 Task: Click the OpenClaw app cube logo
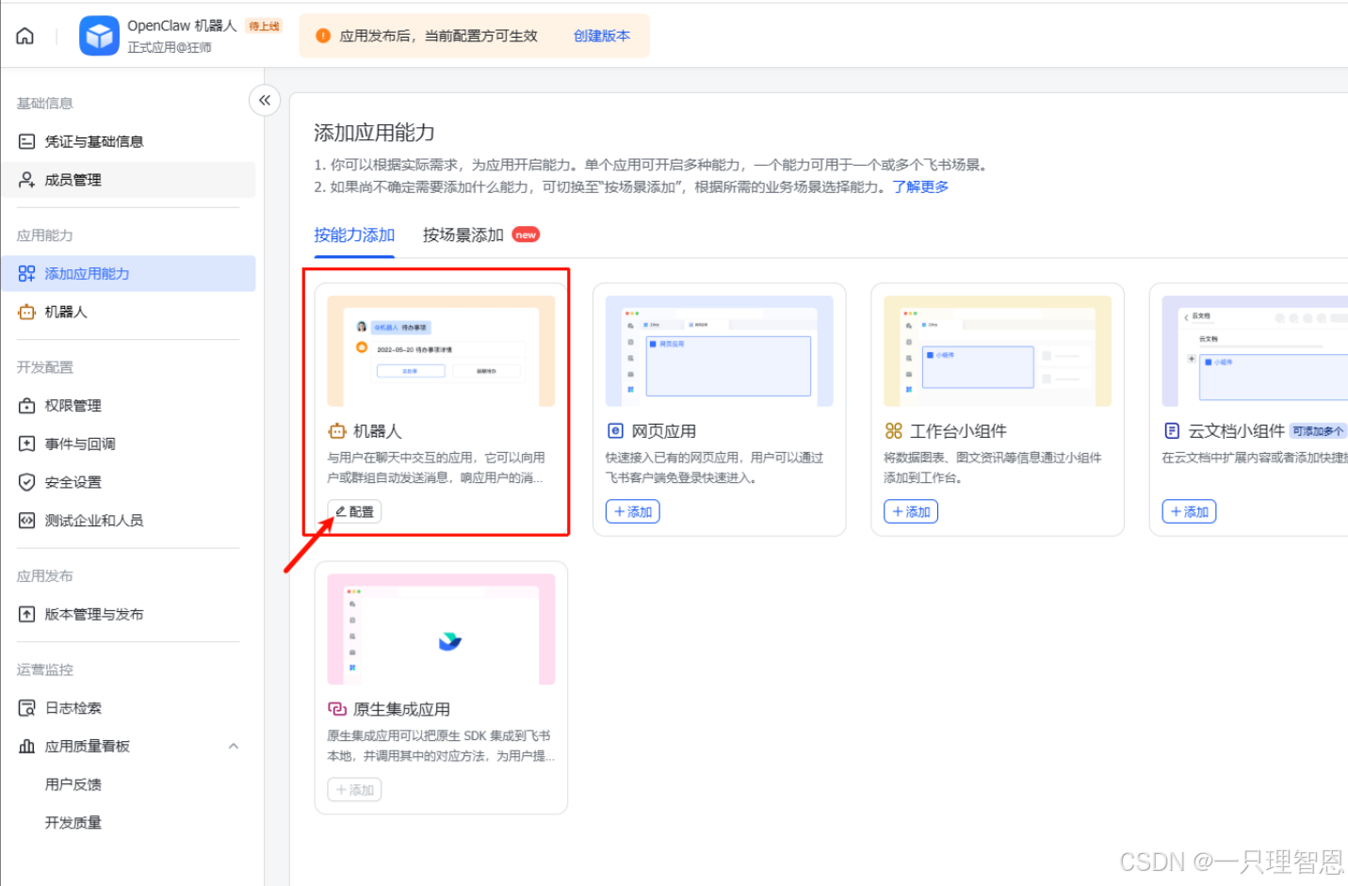[99, 36]
